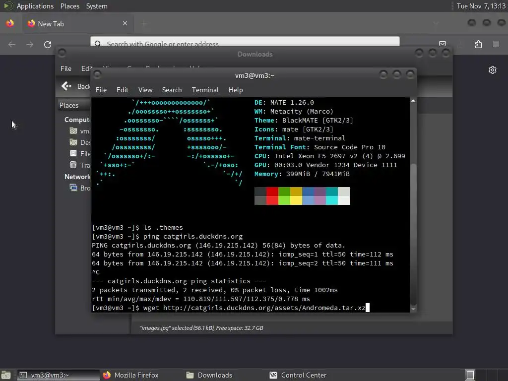This screenshot has width=508, height=381.
Task: Select the New Tab tab in Firefox
Action: tap(78, 24)
